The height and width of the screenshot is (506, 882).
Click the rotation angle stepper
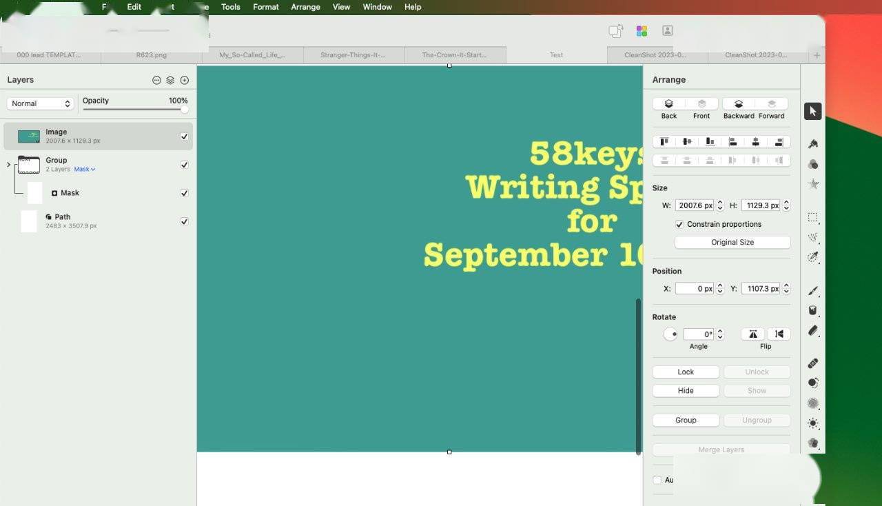coord(720,334)
